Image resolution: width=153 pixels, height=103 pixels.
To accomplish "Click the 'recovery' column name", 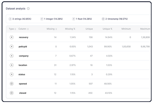I will pyautogui.click(x=23, y=37).
